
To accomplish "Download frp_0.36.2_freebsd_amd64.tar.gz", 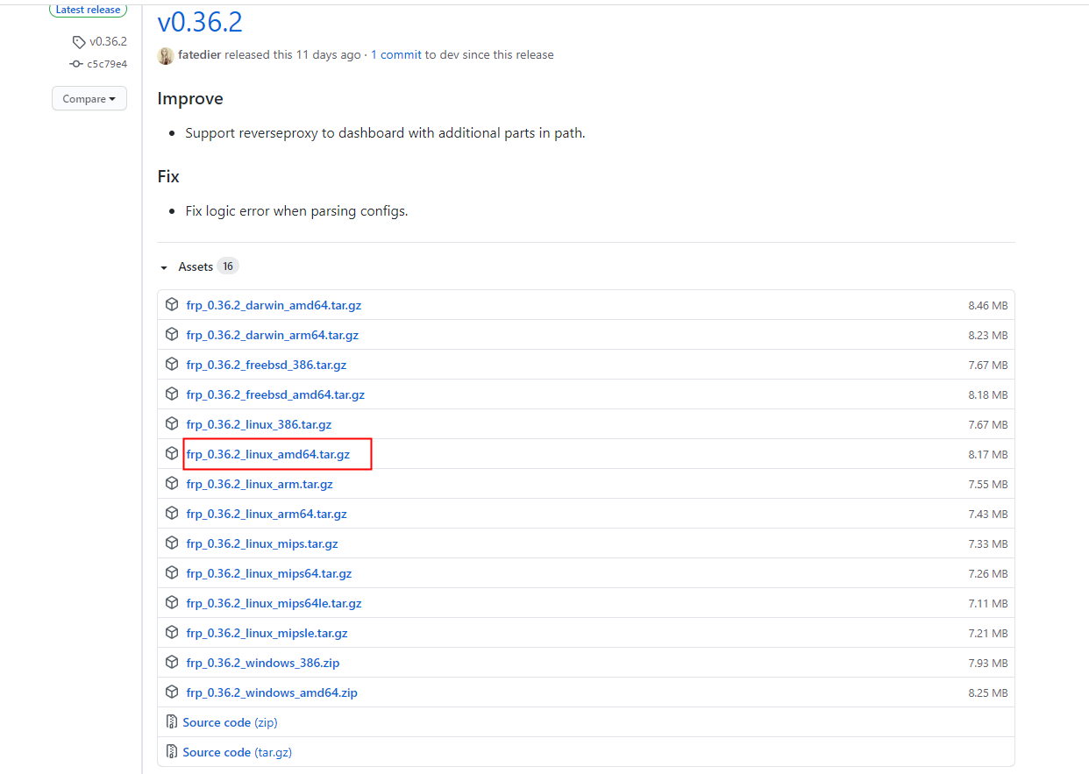I will tap(275, 395).
